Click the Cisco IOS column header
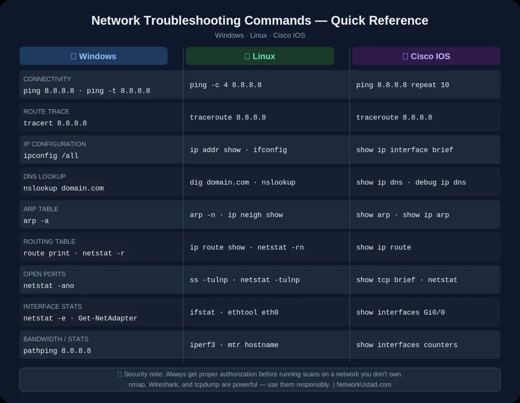Image resolution: width=520 pixels, height=403 pixels. click(x=426, y=56)
